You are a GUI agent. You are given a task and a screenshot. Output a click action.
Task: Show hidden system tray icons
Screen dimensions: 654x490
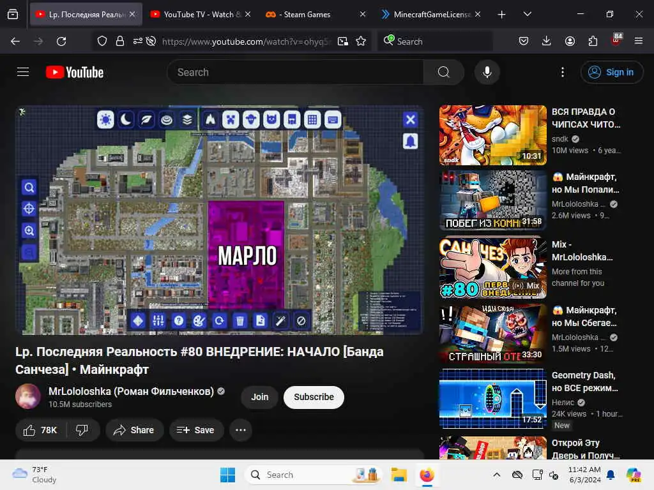[497, 475]
